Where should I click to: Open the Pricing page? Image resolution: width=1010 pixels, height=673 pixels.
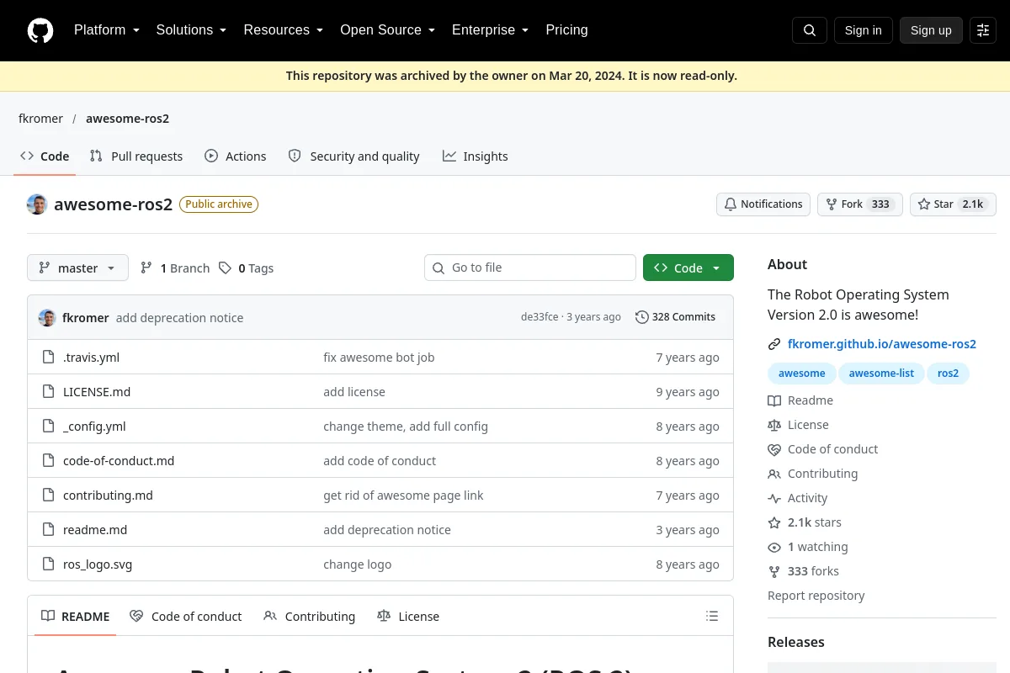[x=566, y=30]
